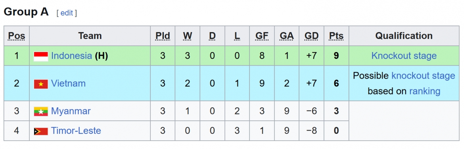
Task: Open the Indonesia team link
Action: point(71,56)
